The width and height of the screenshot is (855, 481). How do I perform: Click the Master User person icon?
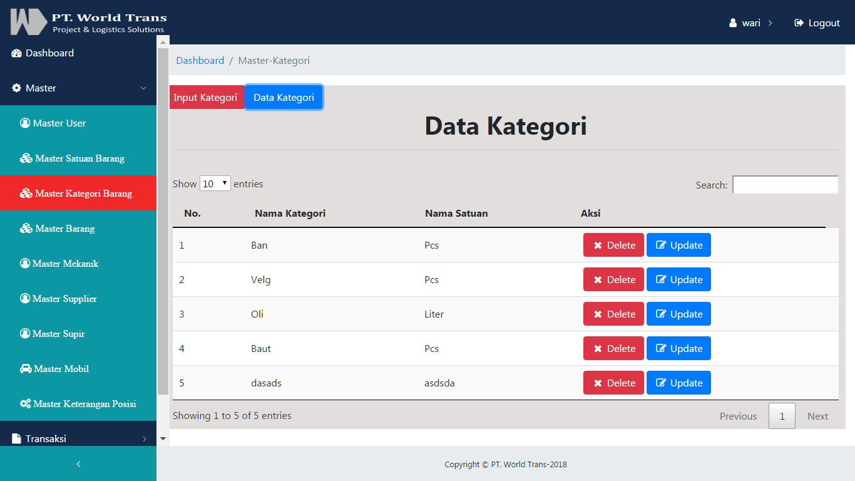coord(25,123)
